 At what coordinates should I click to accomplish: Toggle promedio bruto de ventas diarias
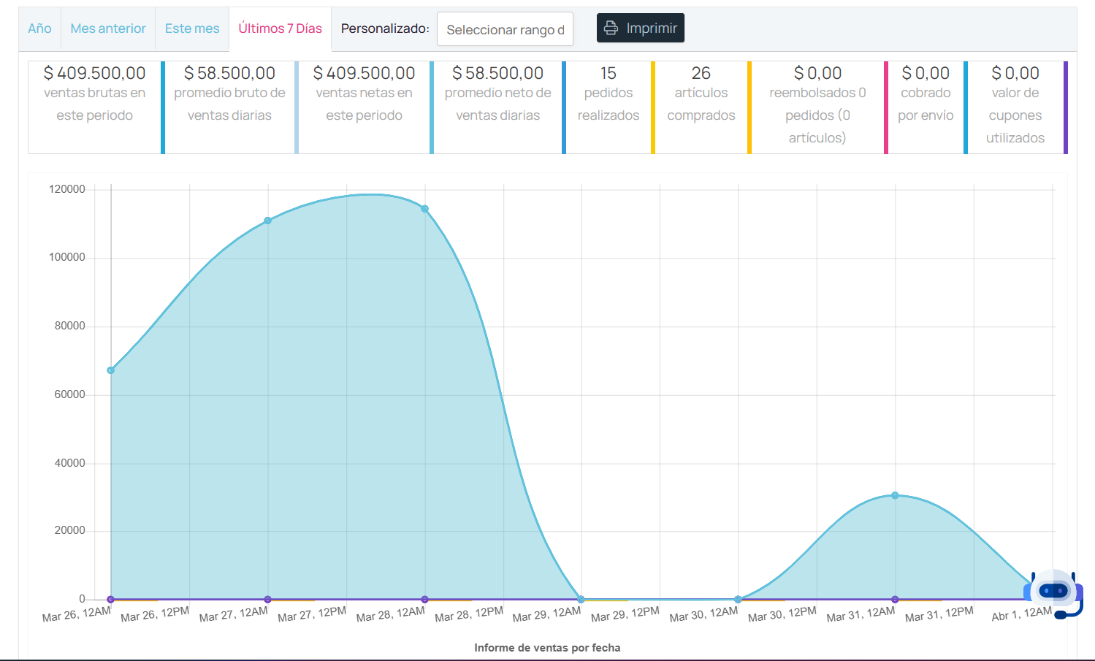click(229, 107)
